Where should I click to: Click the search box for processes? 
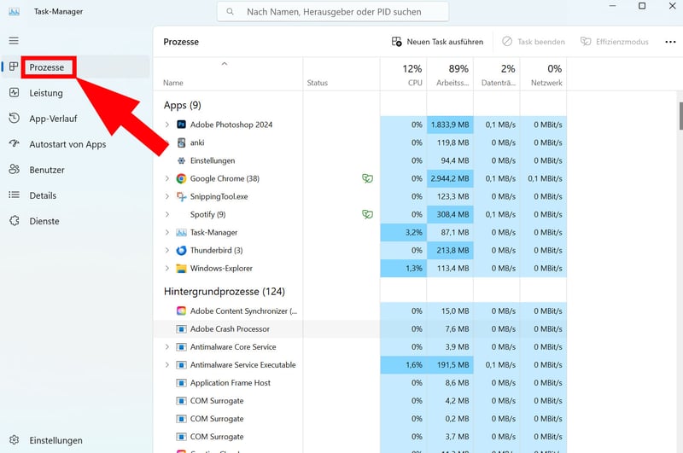pos(333,12)
